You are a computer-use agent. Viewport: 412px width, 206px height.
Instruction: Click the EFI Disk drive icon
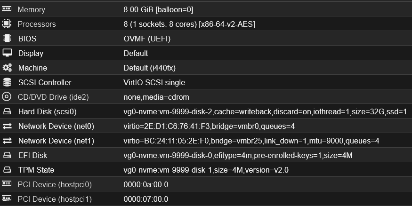pyautogui.click(x=7, y=155)
